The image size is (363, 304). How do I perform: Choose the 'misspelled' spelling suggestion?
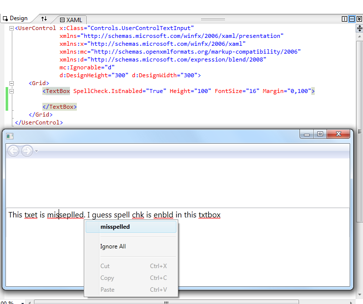[115, 227]
